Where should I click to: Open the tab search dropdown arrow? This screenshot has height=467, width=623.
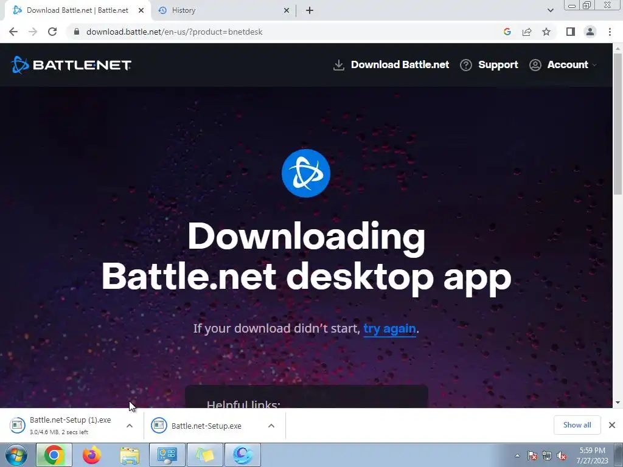click(x=550, y=10)
